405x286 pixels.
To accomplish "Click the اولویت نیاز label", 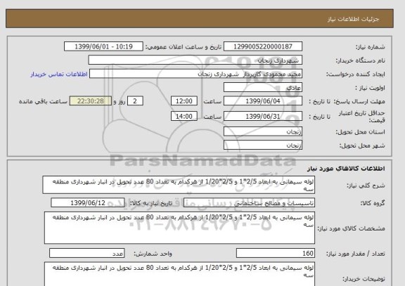I will tap(370, 88).
